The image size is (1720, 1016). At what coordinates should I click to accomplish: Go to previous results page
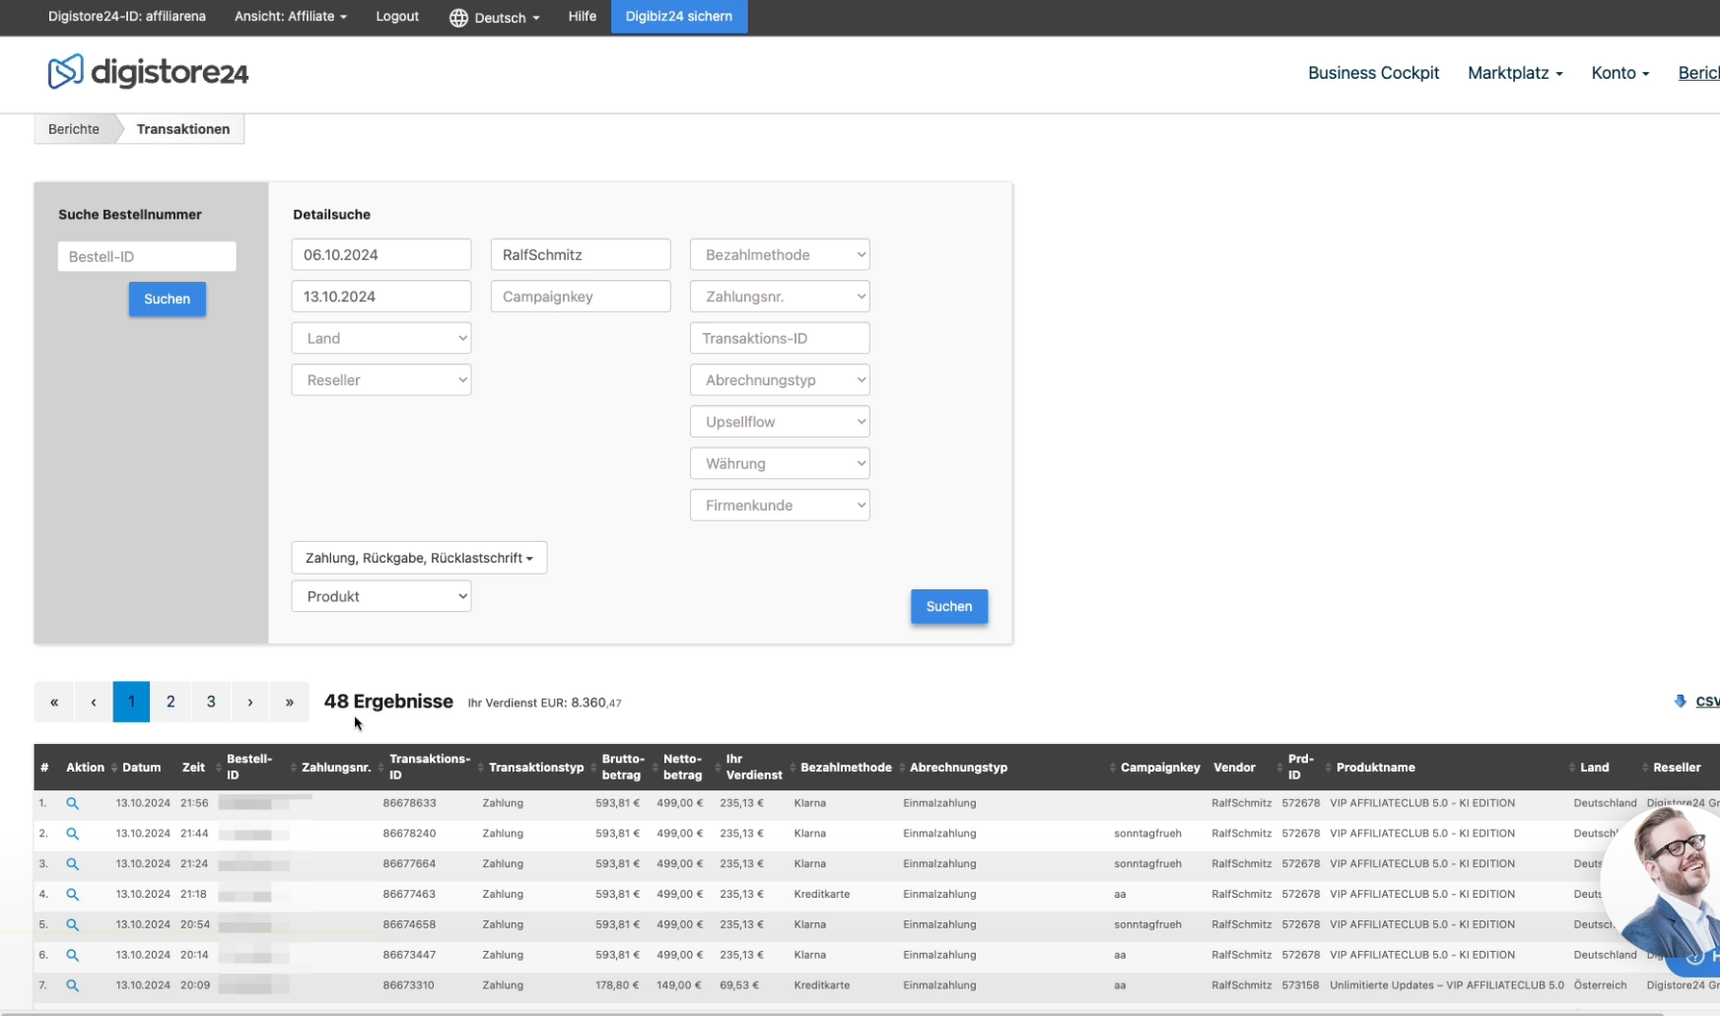(94, 702)
